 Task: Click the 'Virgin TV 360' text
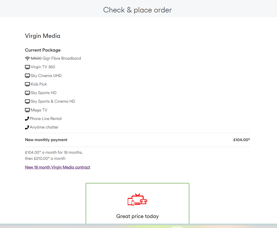43,67
